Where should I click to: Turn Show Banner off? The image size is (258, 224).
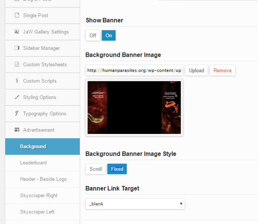93,35
